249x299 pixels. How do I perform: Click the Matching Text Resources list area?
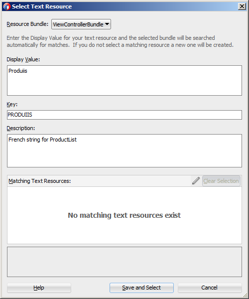[x=124, y=215]
